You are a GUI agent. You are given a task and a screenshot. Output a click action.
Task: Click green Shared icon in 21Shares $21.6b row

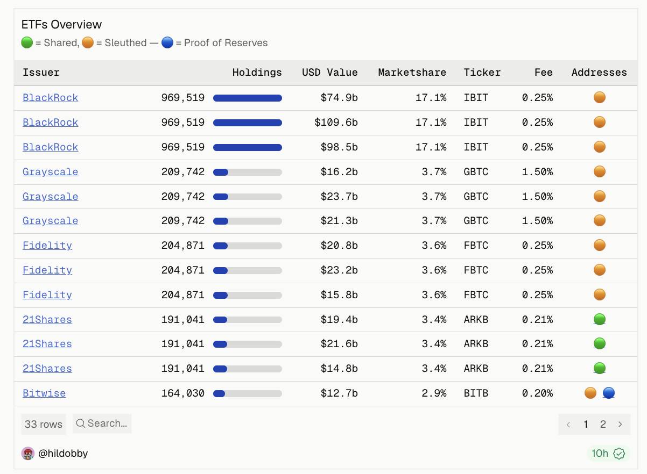(599, 343)
